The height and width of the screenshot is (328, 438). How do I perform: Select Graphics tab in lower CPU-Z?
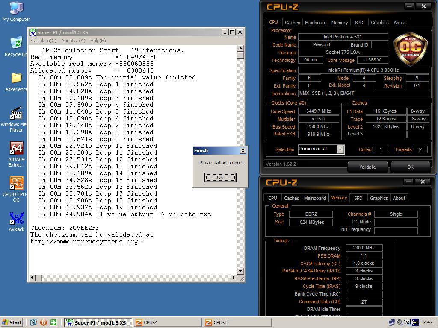(x=379, y=198)
